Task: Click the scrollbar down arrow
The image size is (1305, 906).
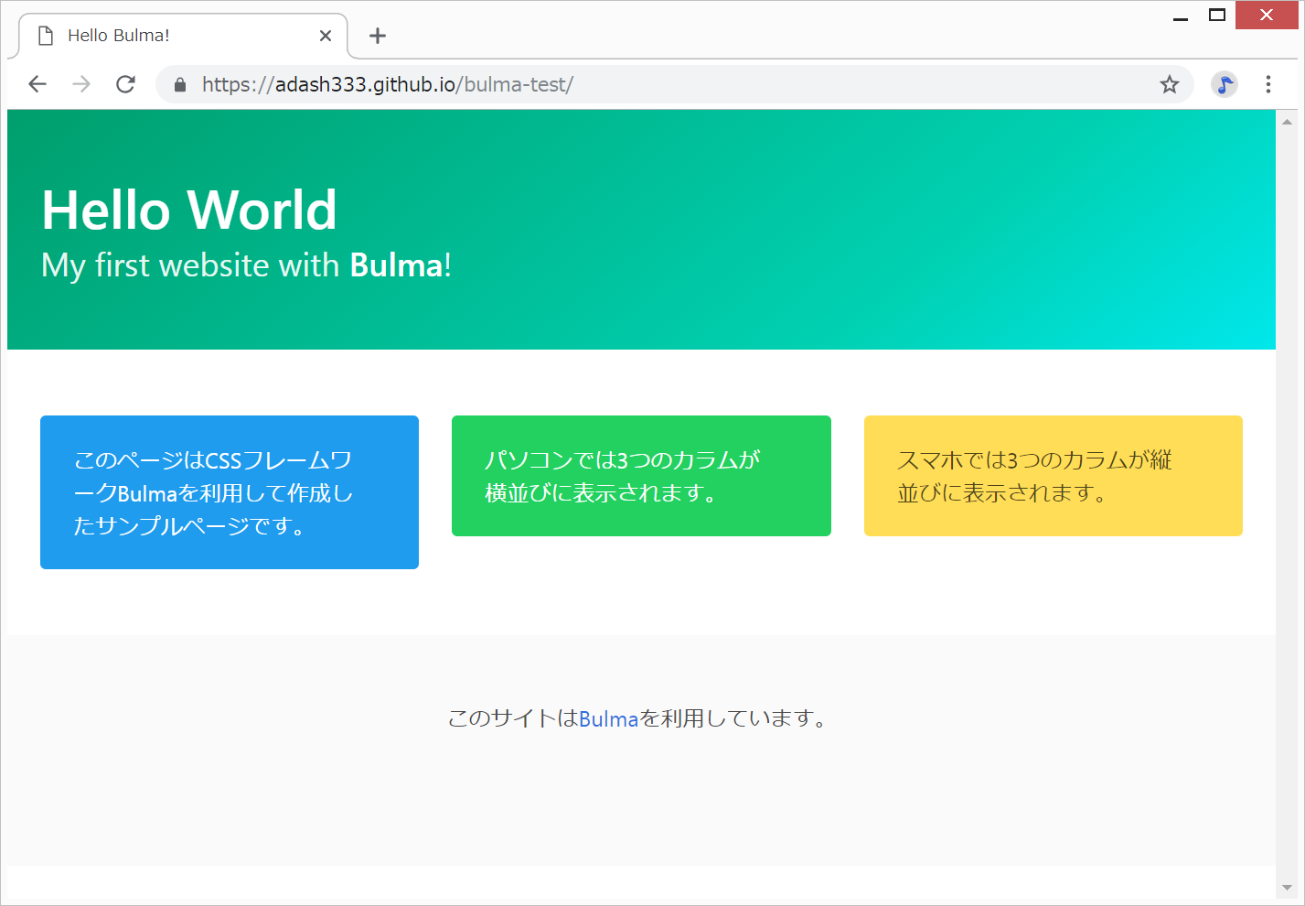Action: coord(1288,887)
